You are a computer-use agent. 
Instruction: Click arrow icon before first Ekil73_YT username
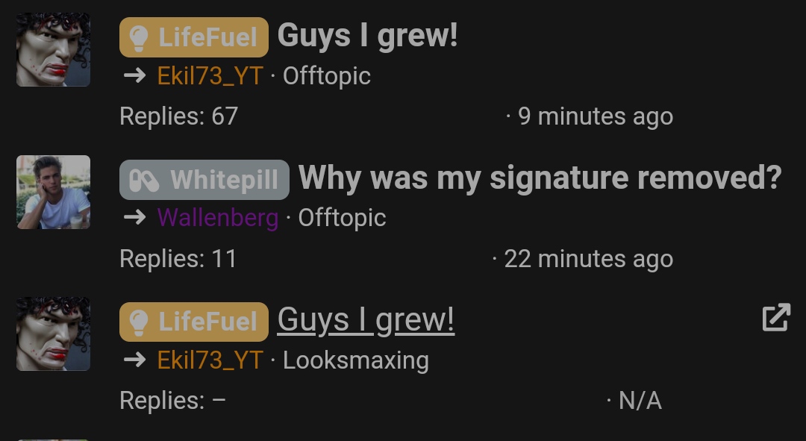(135, 75)
